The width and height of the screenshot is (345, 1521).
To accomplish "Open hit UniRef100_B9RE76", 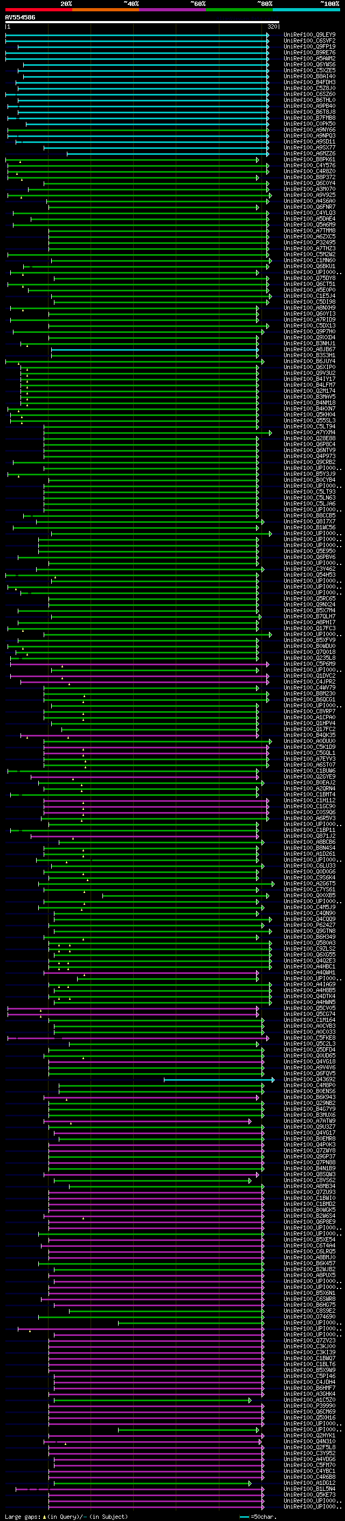I will 309,52.
